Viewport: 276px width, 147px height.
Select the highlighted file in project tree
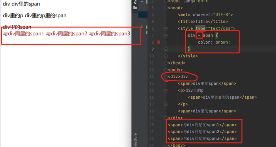(x=143, y=15)
